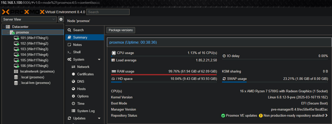Expand repository status details chevron
Image resolution: width=332 pixels, height=124 pixels.
(326, 116)
